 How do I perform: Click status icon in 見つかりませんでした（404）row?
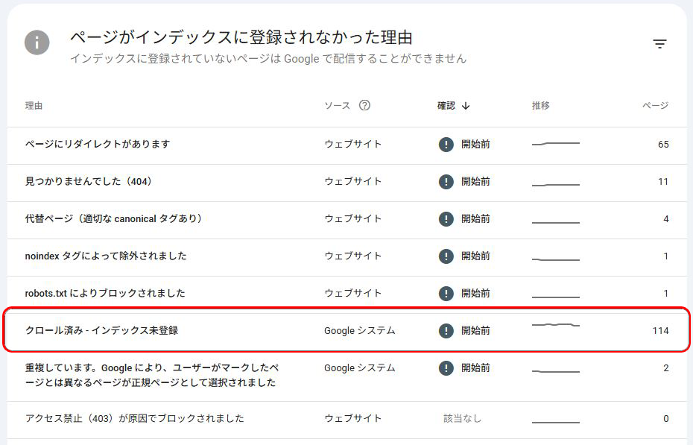coord(446,182)
